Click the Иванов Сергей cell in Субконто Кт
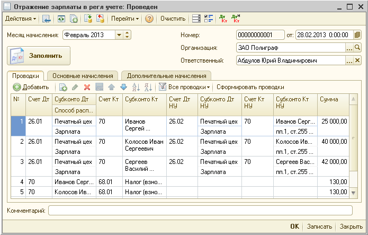This screenshot has height=235, width=368. pyautogui.click(x=145, y=126)
